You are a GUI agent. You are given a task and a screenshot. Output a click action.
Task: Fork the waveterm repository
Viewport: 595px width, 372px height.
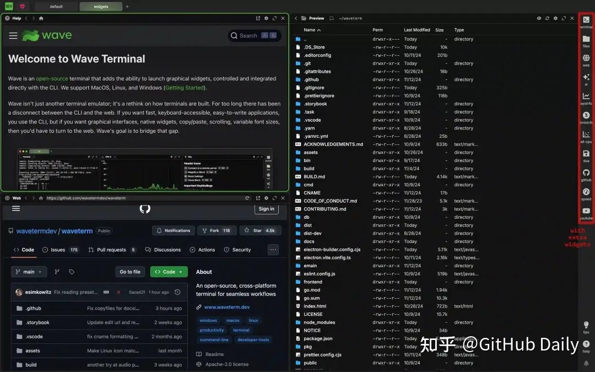pyautogui.click(x=217, y=230)
